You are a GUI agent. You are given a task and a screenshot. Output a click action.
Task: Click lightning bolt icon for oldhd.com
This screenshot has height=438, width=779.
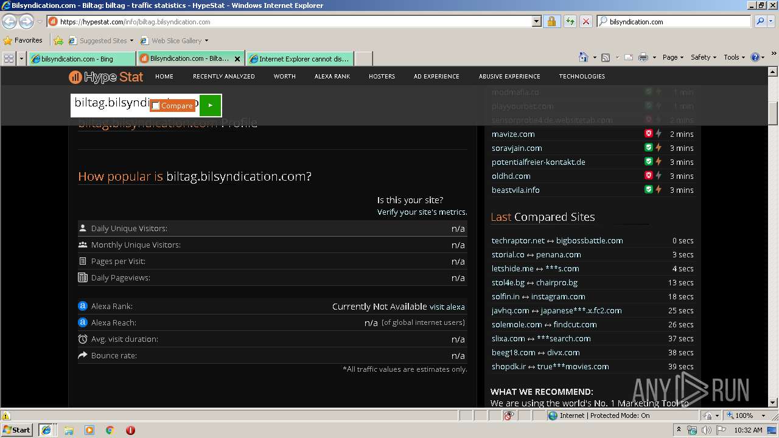[658, 176]
